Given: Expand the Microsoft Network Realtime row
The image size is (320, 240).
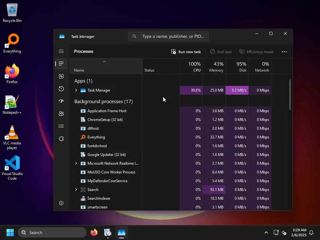Looking at the screenshot, I should (76, 163).
